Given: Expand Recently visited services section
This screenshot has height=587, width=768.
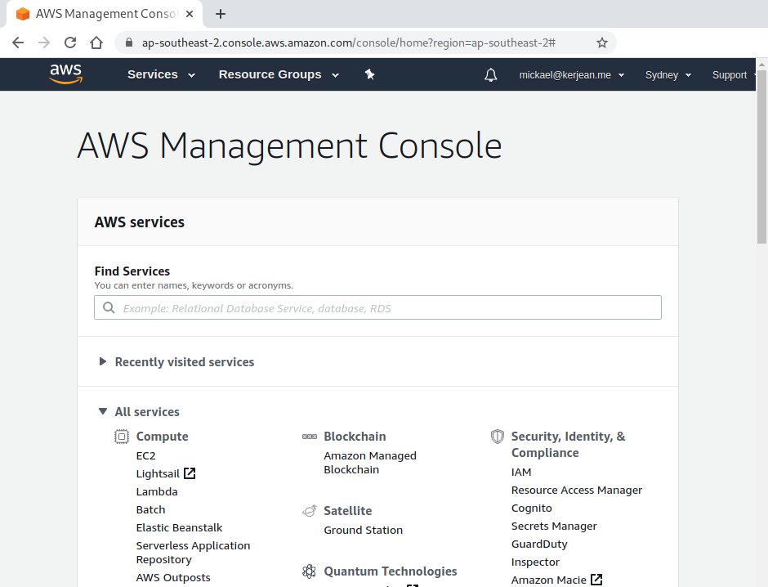Looking at the screenshot, I should coord(176,361).
